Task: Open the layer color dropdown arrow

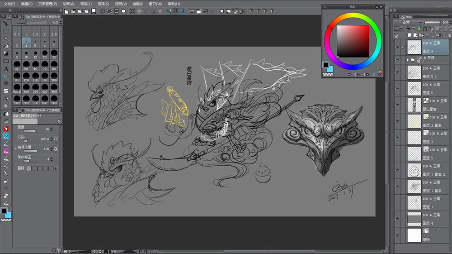Action: pos(401,29)
